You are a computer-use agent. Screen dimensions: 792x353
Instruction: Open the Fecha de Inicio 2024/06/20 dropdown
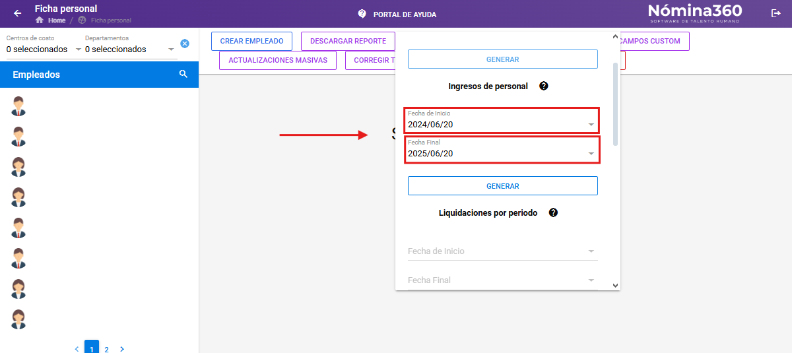click(502, 120)
